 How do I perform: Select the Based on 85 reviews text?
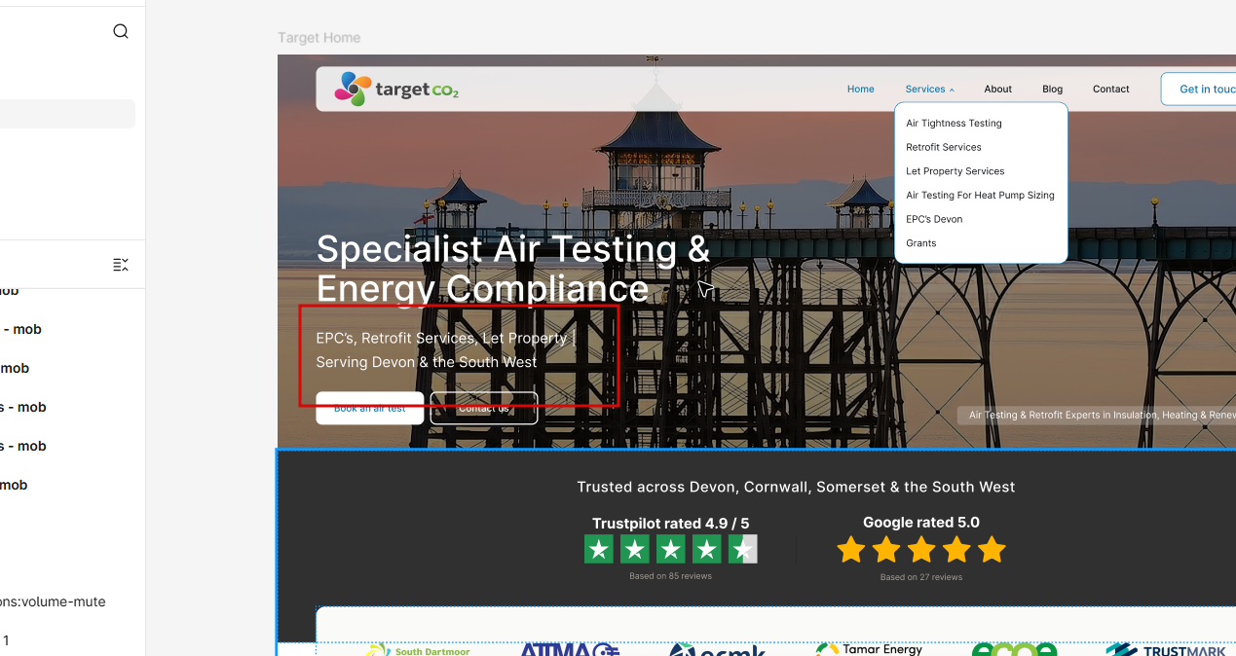pyautogui.click(x=670, y=576)
